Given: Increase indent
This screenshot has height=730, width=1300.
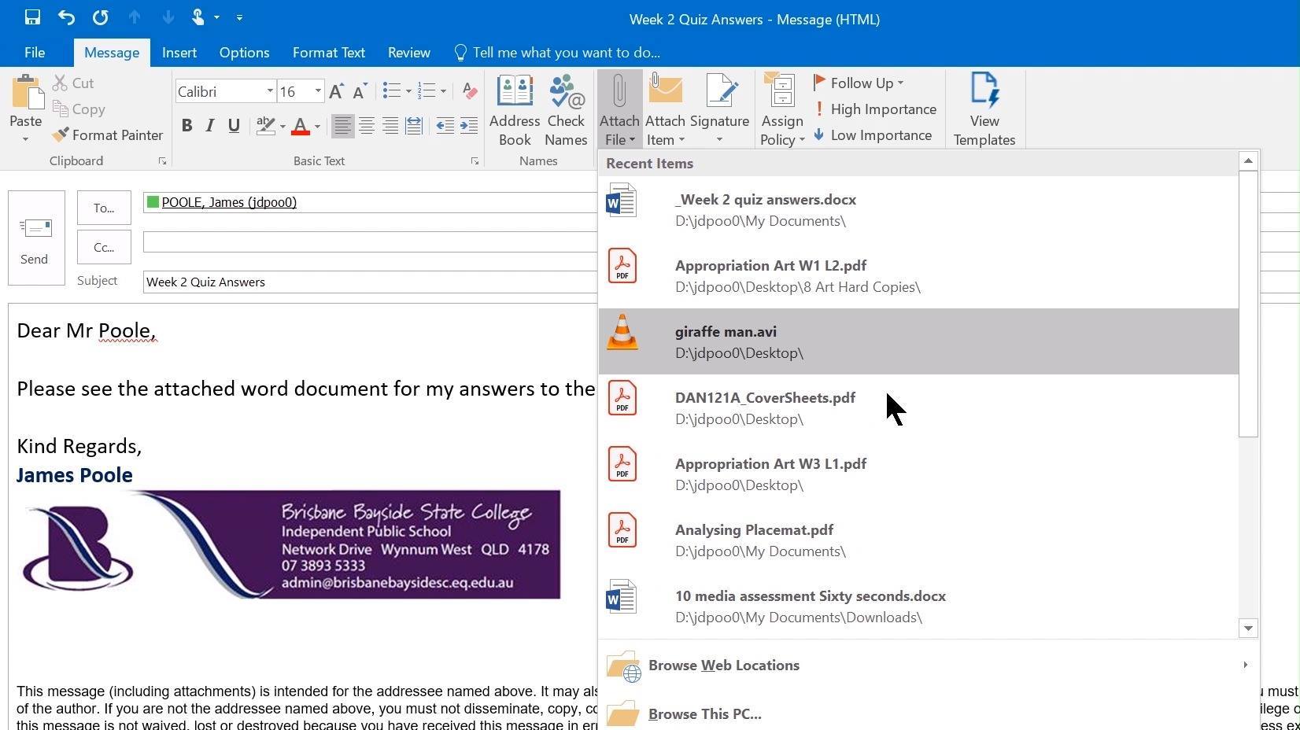Looking at the screenshot, I should [x=469, y=126].
